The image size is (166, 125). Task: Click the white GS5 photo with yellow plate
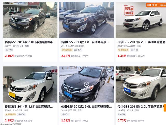pyautogui.click(x=30, y=84)
